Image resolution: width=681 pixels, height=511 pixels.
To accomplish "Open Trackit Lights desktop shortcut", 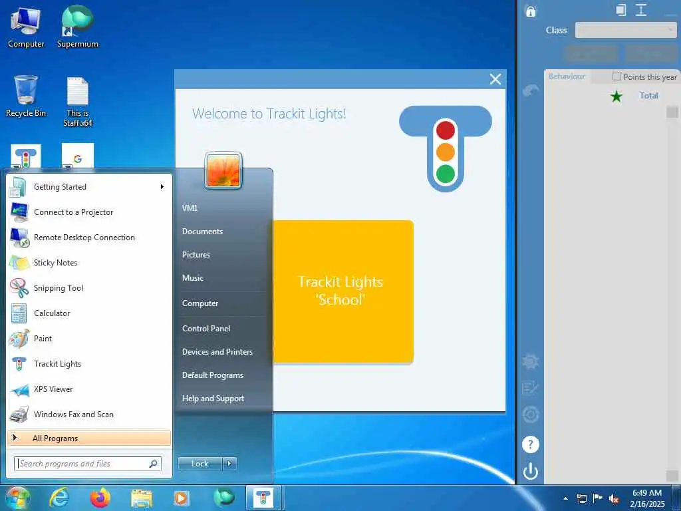I will click(26, 156).
